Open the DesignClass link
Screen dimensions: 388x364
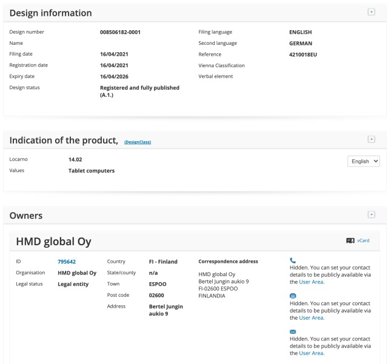(x=137, y=142)
